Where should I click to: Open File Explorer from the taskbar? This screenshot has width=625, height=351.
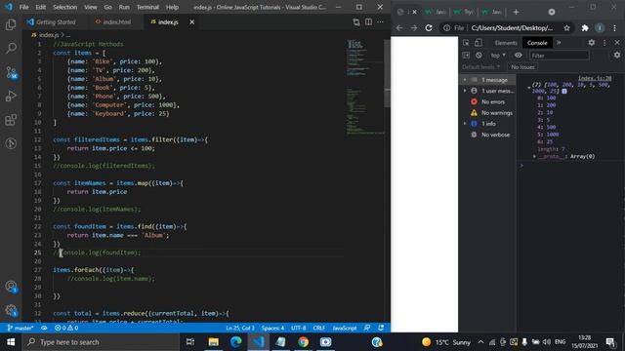coord(213,342)
